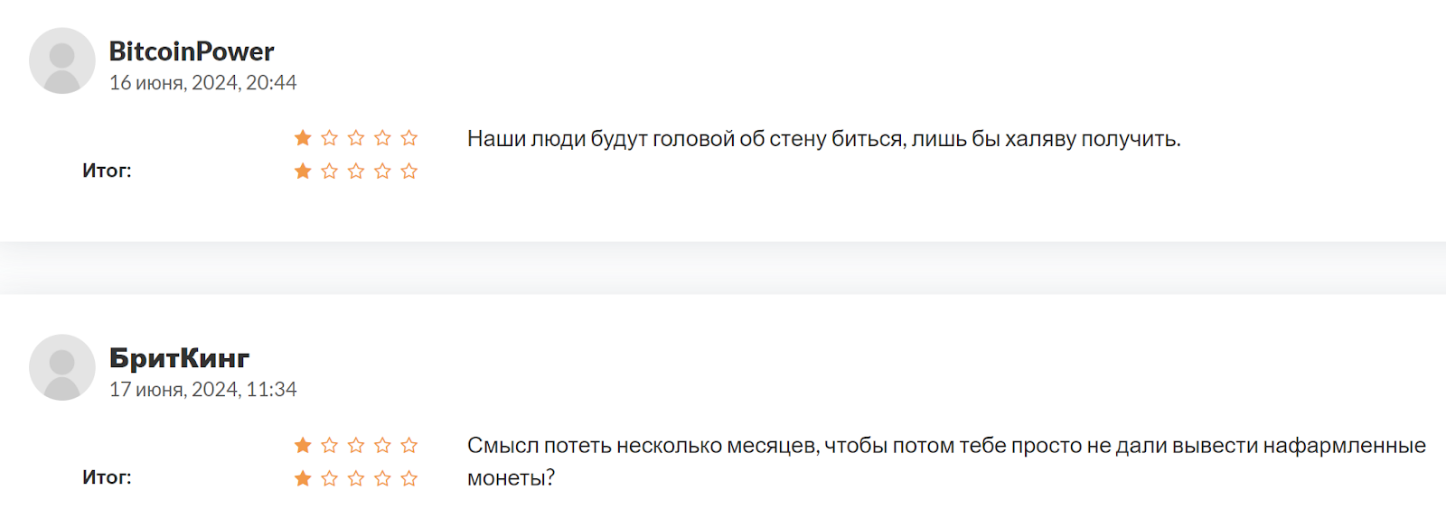Click the review text starting with 'Наши люди'
The height and width of the screenshot is (527, 1446).
(x=823, y=139)
